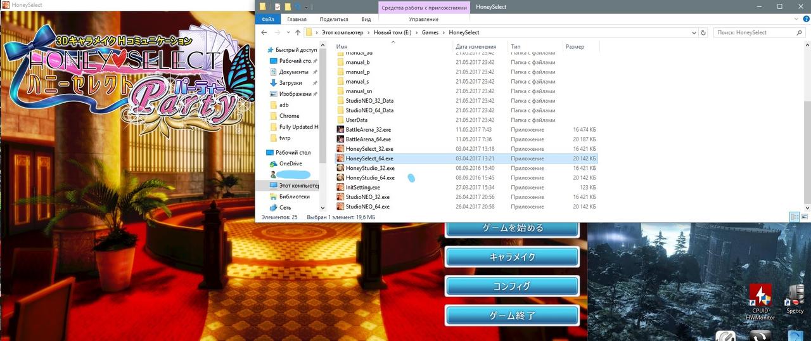811x341 pixels.
Task: Select the BattleArena_32.exe file icon
Action: point(340,129)
